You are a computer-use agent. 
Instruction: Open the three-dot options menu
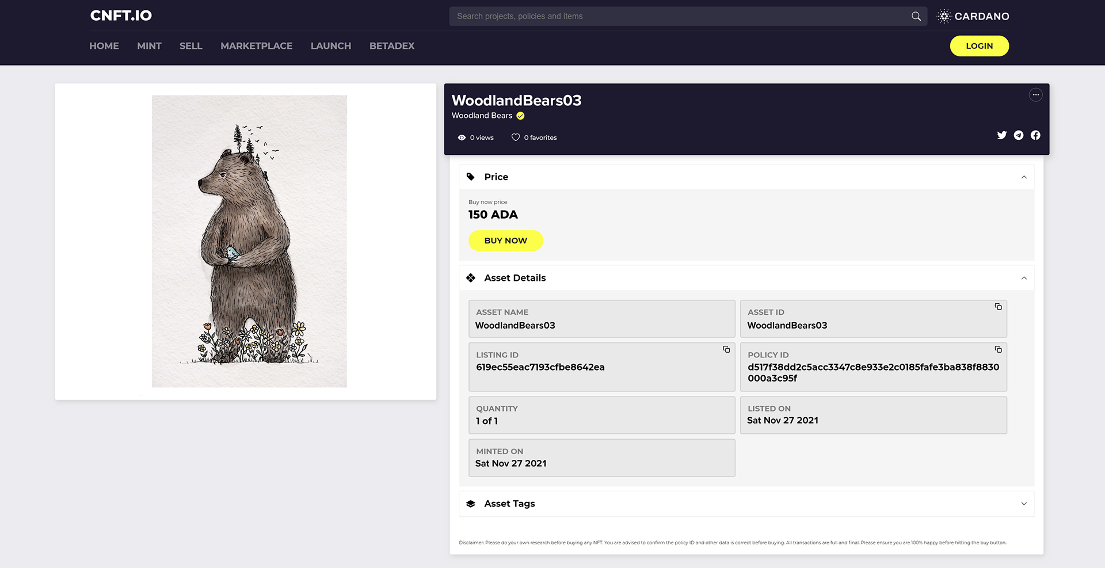(1035, 95)
